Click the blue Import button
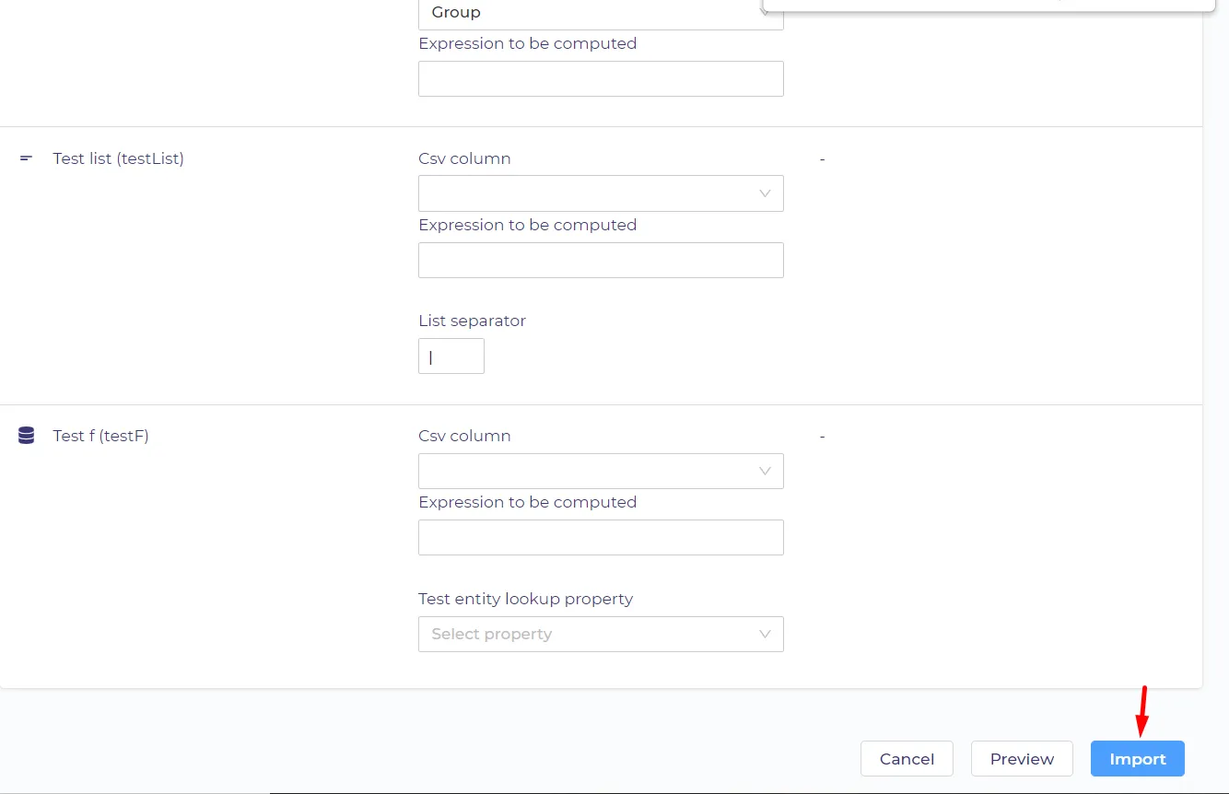 coord(1138,759)
